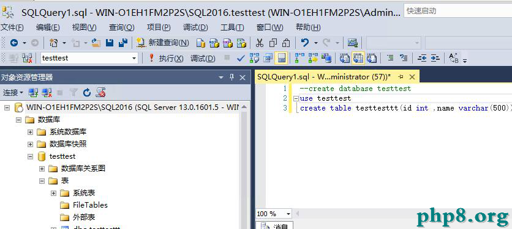Expand the 数据库关系图 folder node

(x=42, y=169)
